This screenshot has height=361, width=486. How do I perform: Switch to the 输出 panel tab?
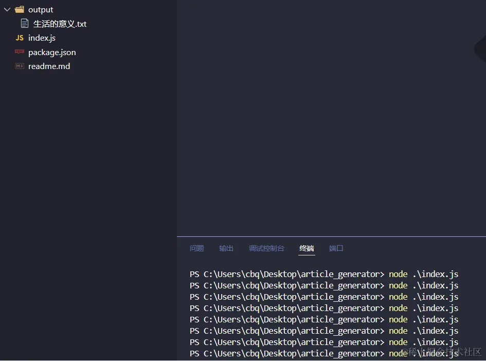226,248
